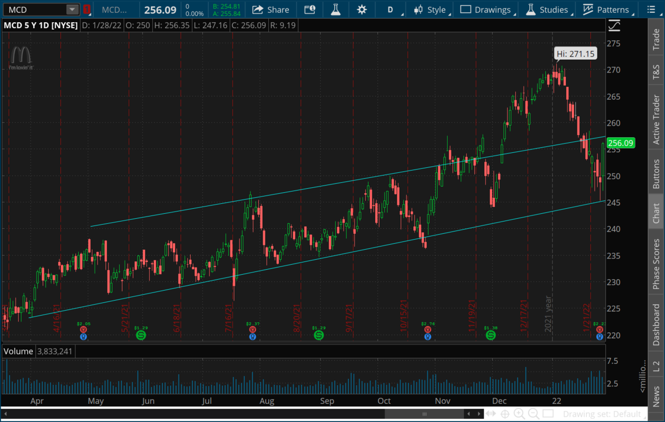Open the Patterns menu
Image resolution: width=665 pixels, height=422 pixels.
[608, 9]
